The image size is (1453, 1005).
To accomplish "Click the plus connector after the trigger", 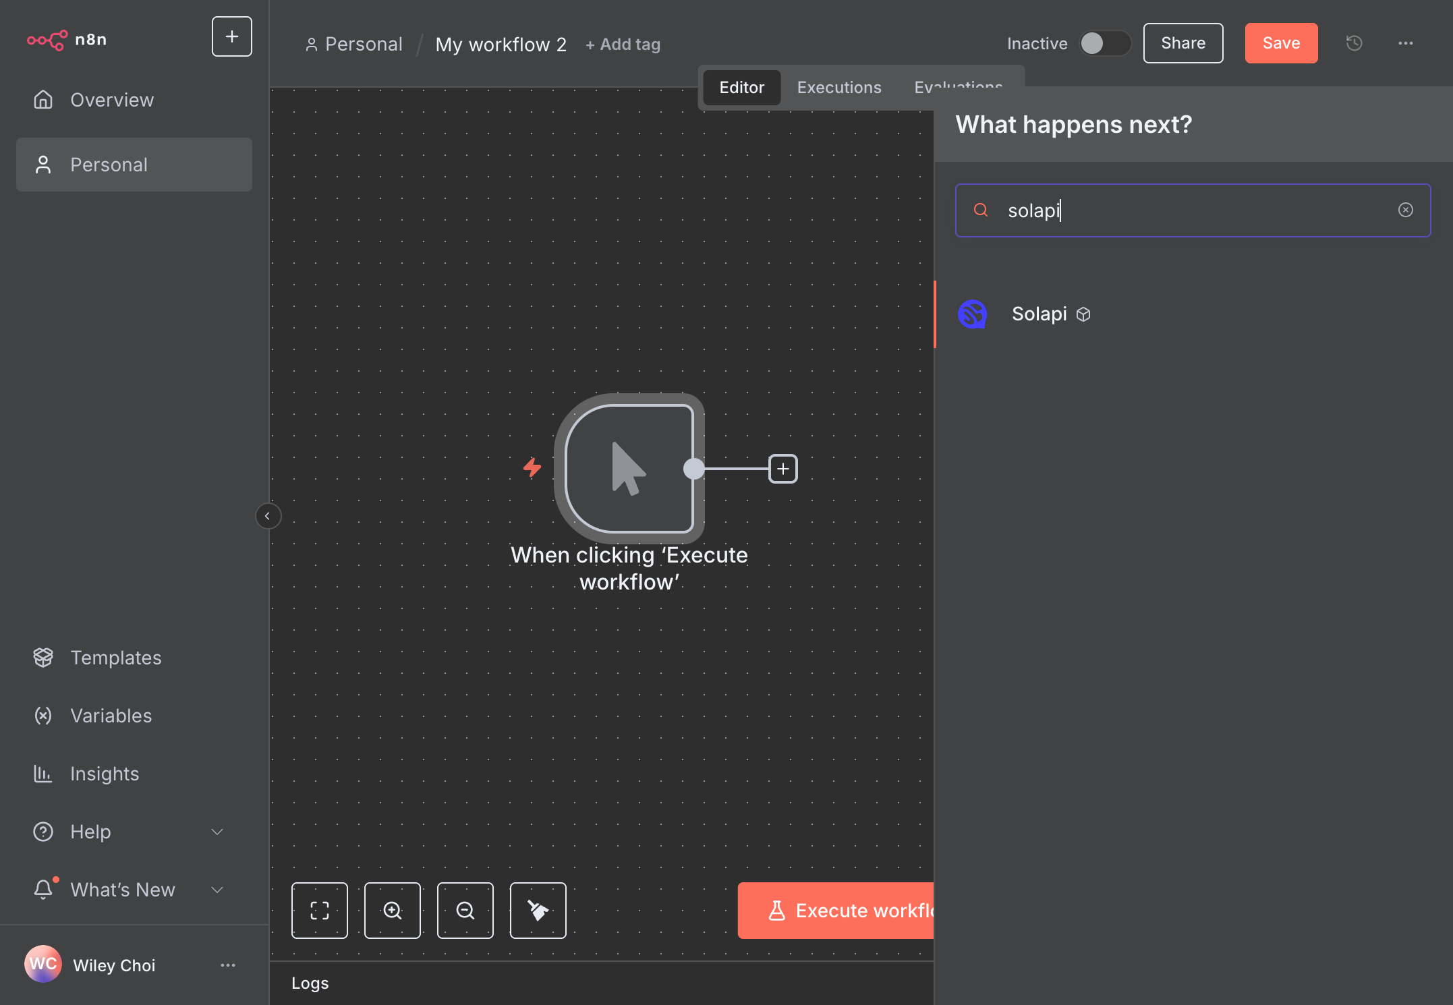I will 783,469.
